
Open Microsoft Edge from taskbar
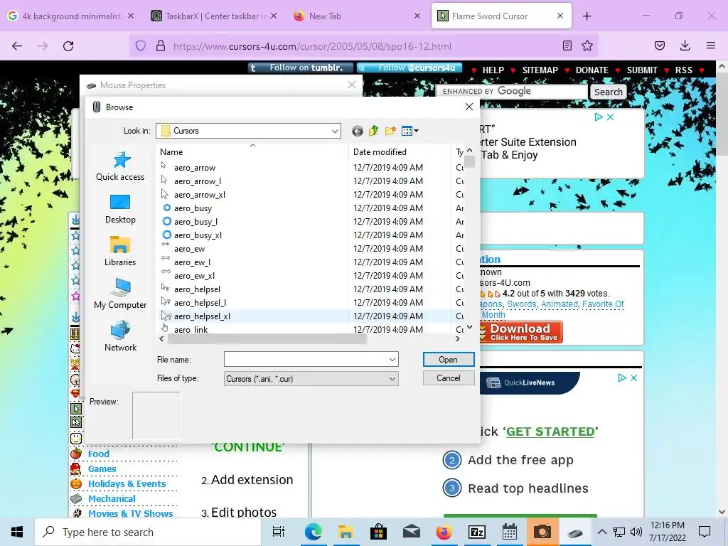[313, 532]
